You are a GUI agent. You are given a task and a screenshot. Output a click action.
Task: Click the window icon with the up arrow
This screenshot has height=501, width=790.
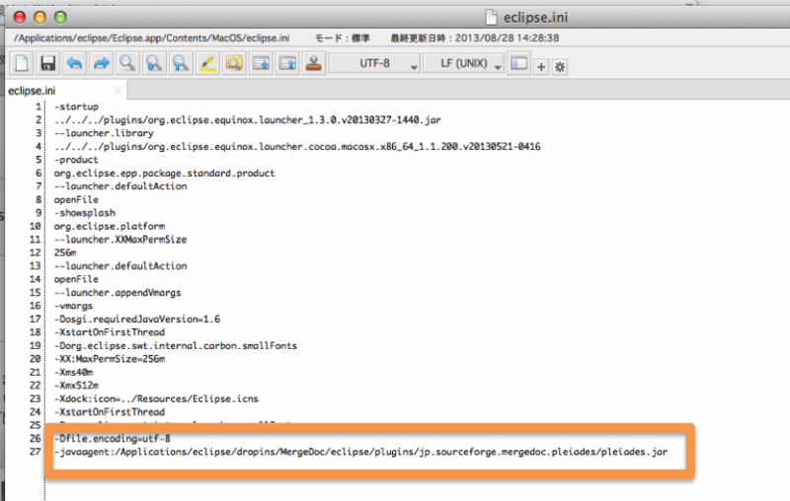click(x=287, y=64)
